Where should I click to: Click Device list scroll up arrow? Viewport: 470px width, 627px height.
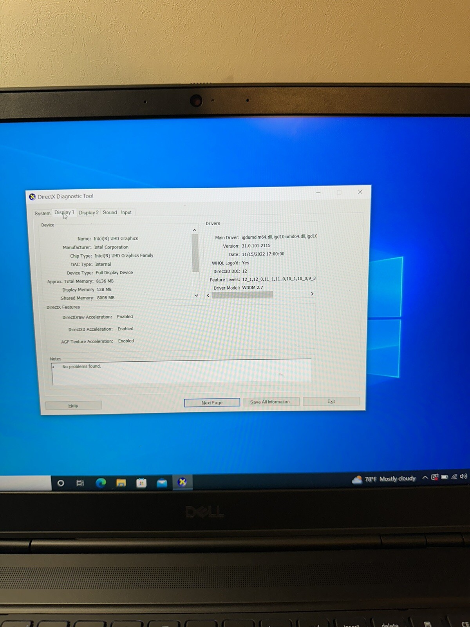coord(195,230)
